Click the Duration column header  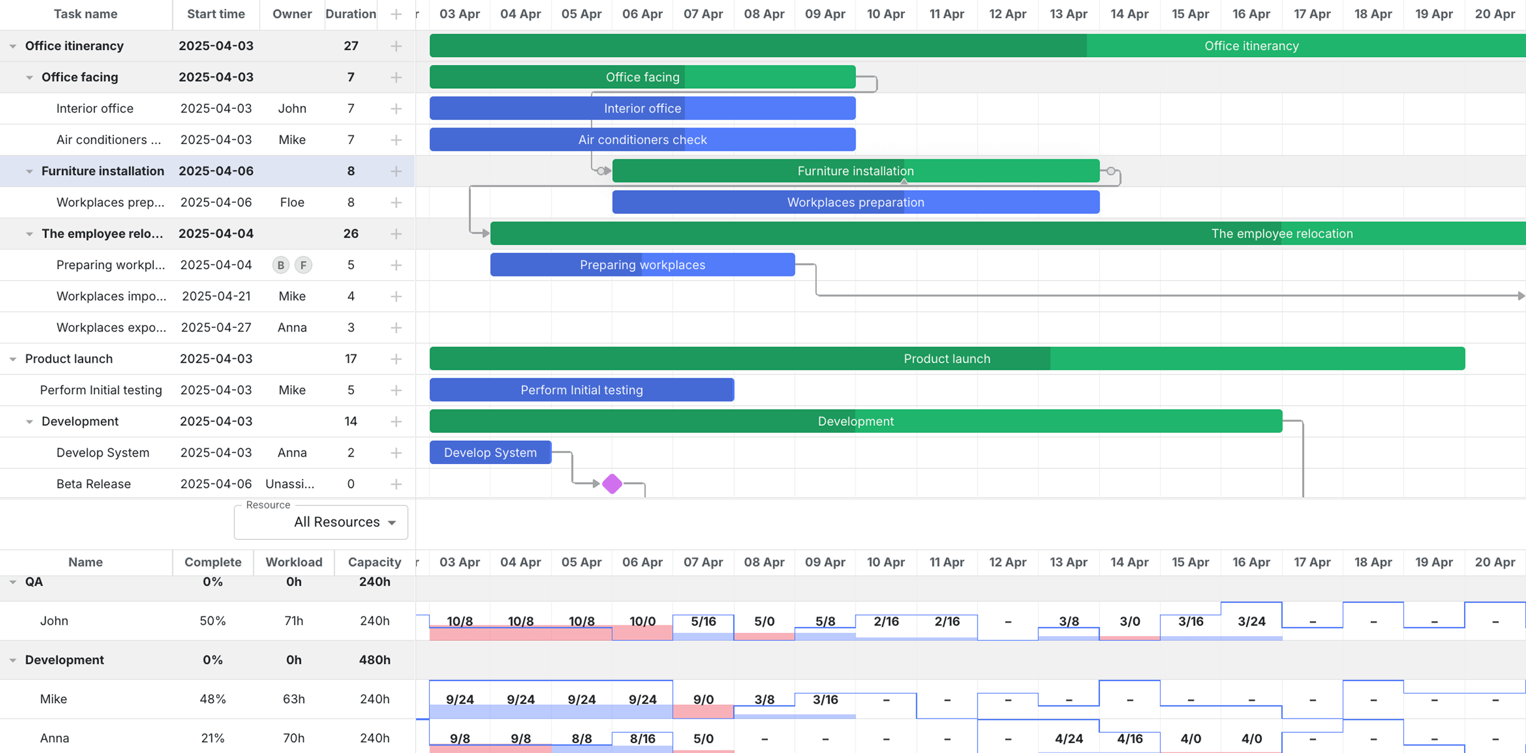350,14
